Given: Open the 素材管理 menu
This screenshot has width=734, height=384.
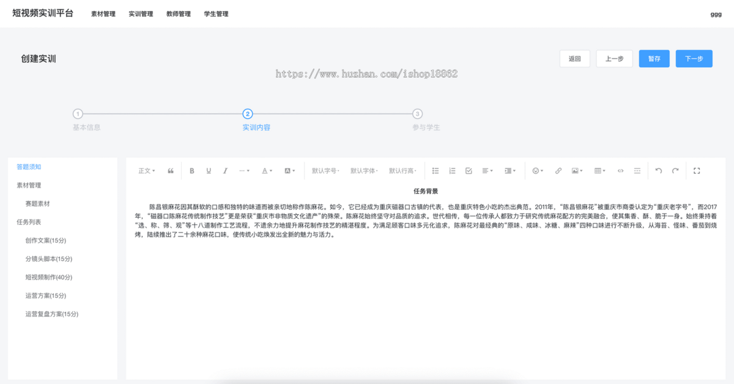Looking at the screenshot, I should point(102,13).
